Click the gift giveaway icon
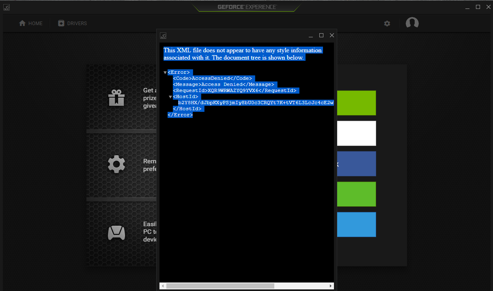The image size is (493, 291). pos(116,98)
